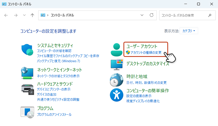The height and width of the screenshot is (126, 218).
Task: Open ファイル履歴 backup copy link
Action: 68,56
